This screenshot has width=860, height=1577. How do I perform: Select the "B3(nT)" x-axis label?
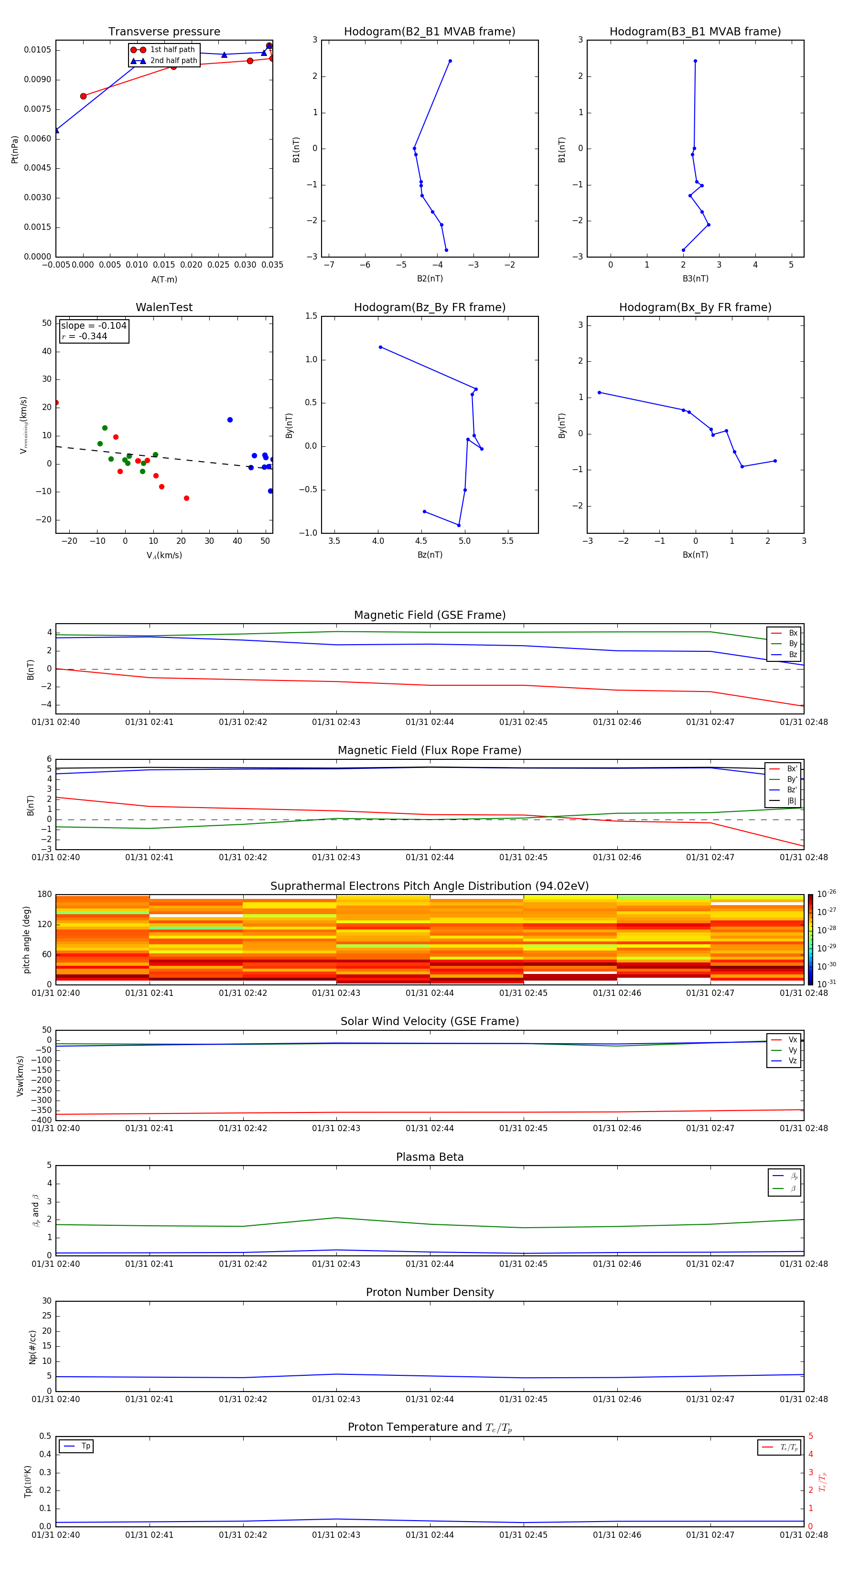695,279
